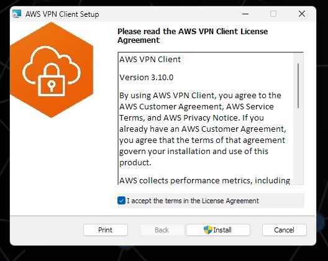Click the Install button

pyautogui.click(x=218, y=230)
